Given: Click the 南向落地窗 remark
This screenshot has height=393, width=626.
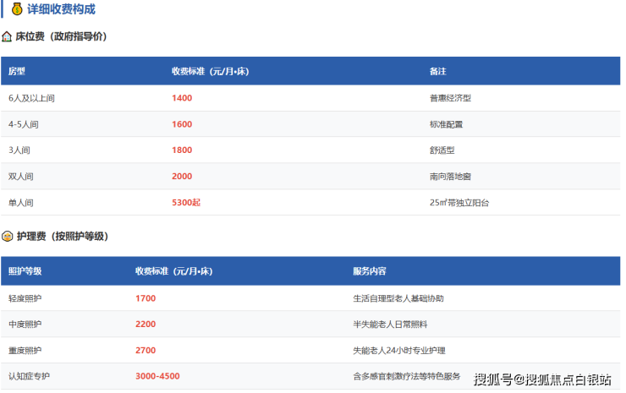Looking at the screenshot, I should tap(450, 177).
